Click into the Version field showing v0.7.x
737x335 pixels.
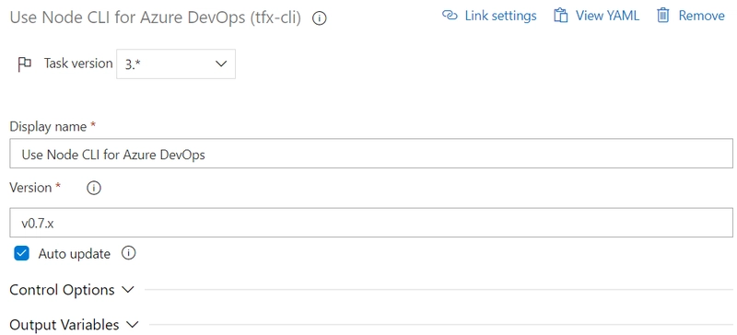[371, 223]
